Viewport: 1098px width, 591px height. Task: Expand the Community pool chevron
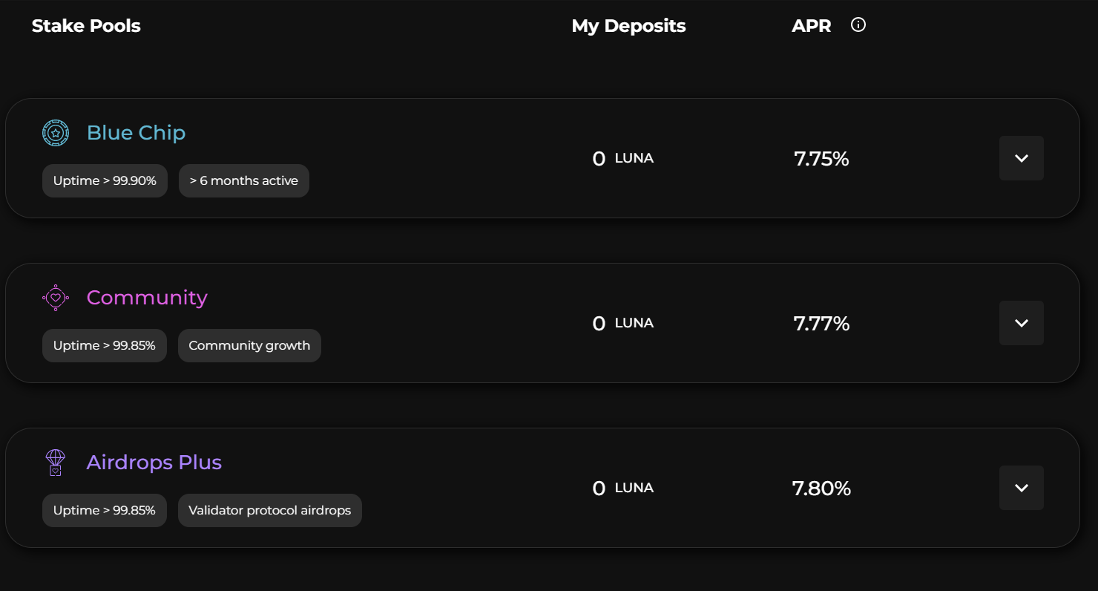1021,323
